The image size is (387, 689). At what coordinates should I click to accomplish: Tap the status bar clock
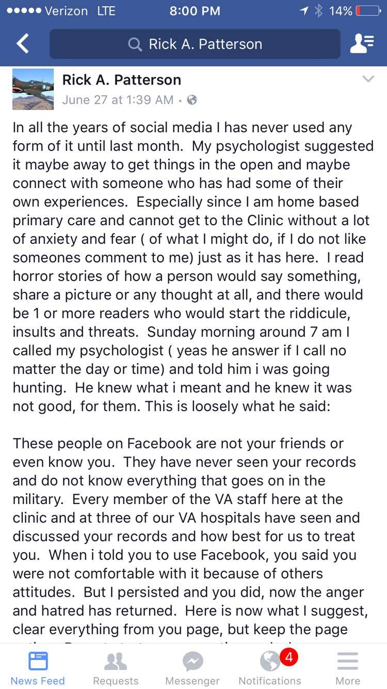(195, 11)
